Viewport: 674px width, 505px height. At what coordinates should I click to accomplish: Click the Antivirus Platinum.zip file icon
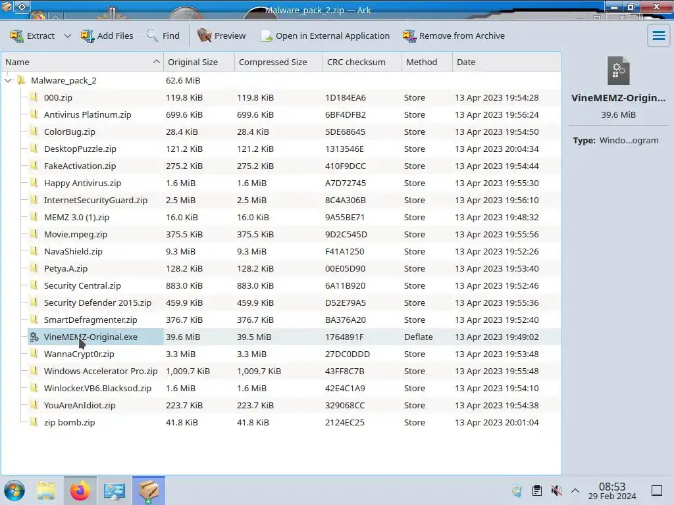pyautogui.click(x=34, y=114)
